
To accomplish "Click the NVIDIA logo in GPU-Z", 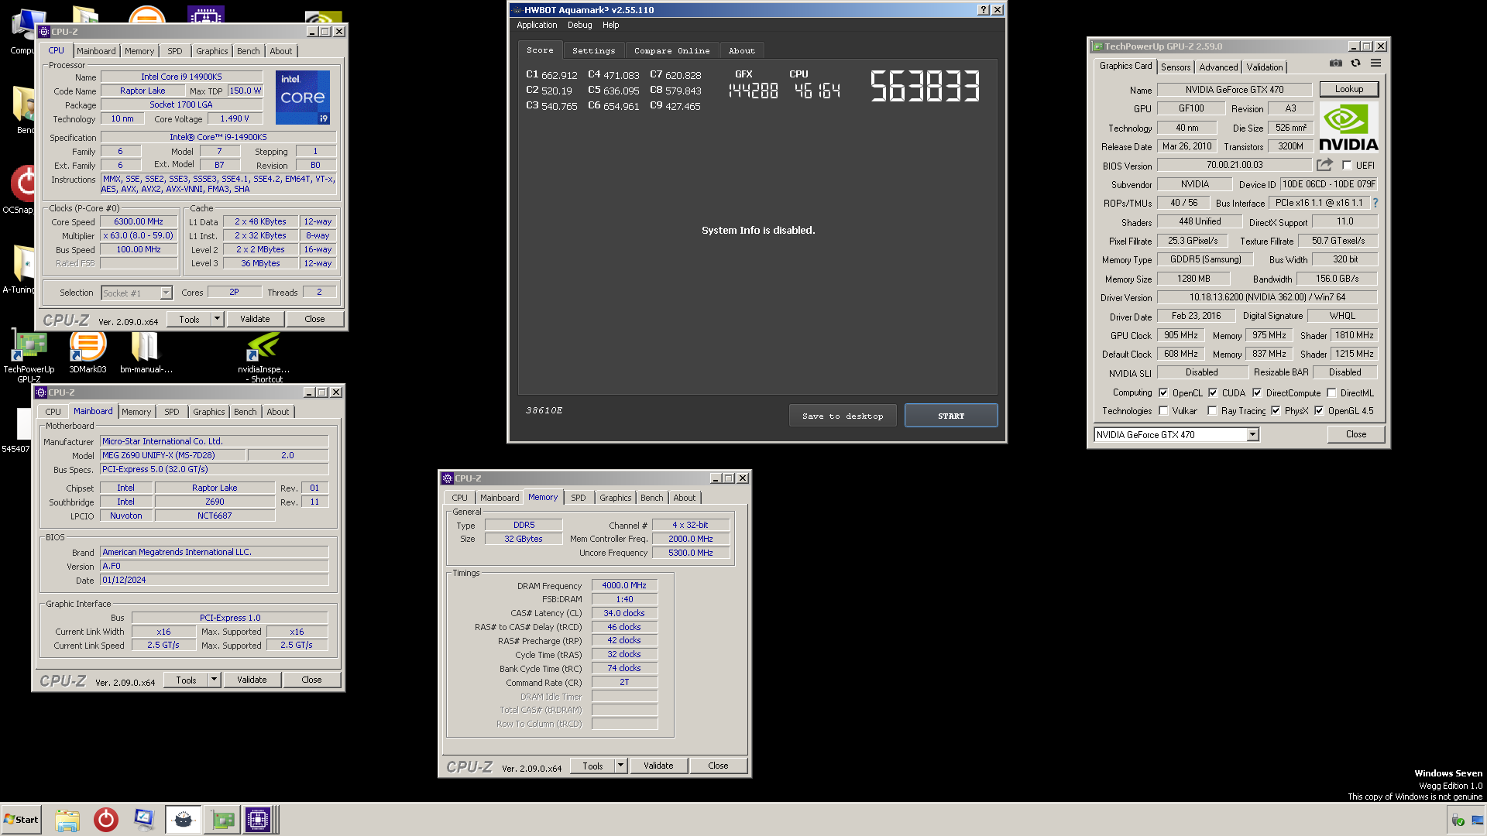I will [1348, 128].
